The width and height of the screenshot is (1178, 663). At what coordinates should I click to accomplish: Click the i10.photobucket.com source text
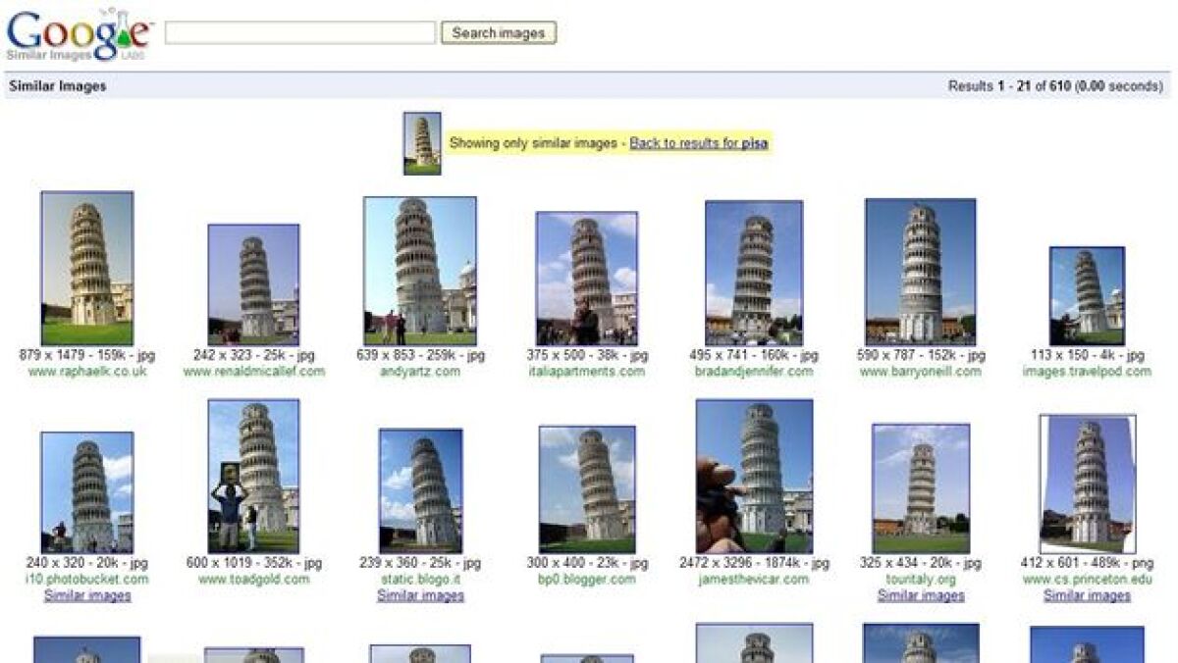pos(87,580)
